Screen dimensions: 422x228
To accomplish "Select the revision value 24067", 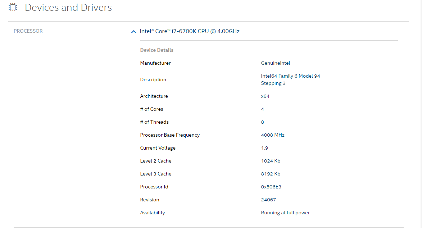I will [x=268, y=200].
